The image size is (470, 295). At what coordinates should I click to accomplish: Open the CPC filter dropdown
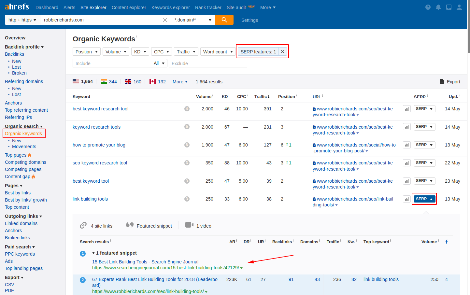click(x=162, y=52)
